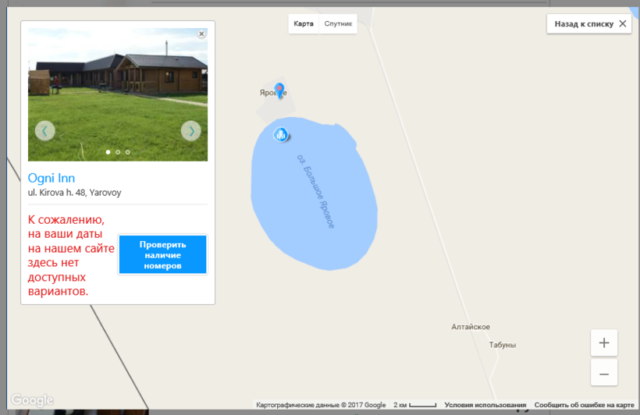Open the Ogni Inn hotel link
Screen dimensions: 640x415
point(52,178)
